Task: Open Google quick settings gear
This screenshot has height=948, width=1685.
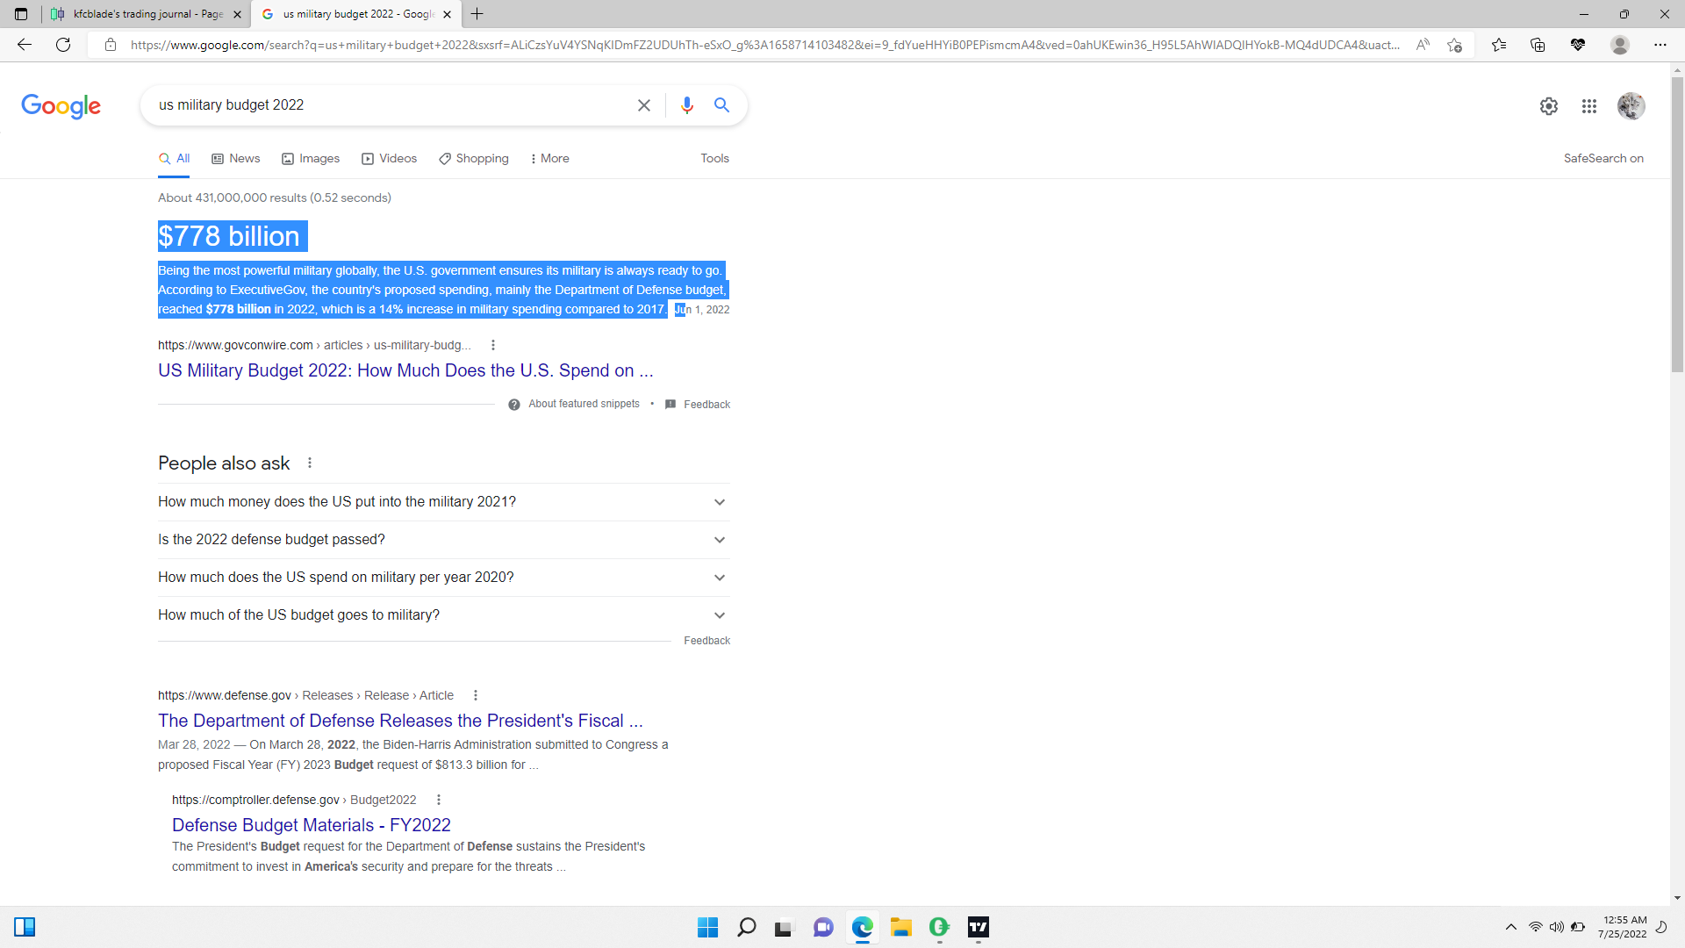Action: [1549, 106]
